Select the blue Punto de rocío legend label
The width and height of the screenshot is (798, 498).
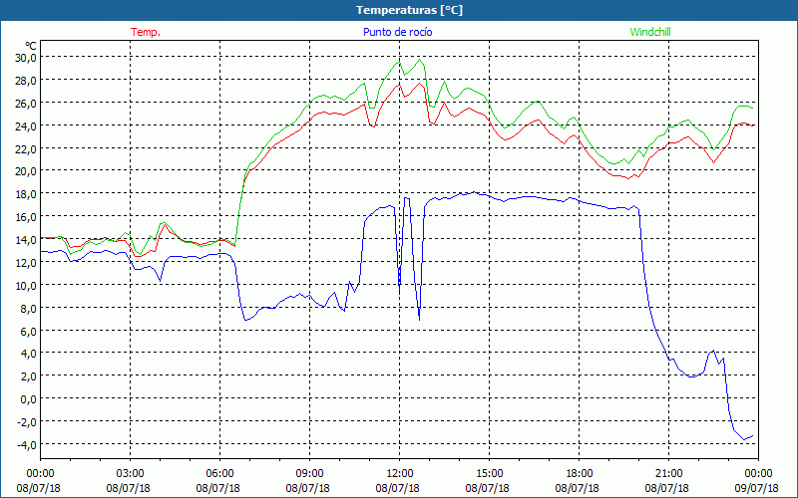397,32
